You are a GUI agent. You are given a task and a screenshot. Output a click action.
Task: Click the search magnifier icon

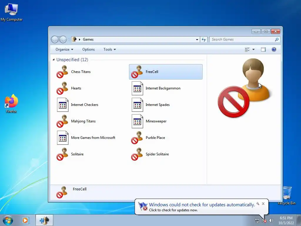click(277, 39)
